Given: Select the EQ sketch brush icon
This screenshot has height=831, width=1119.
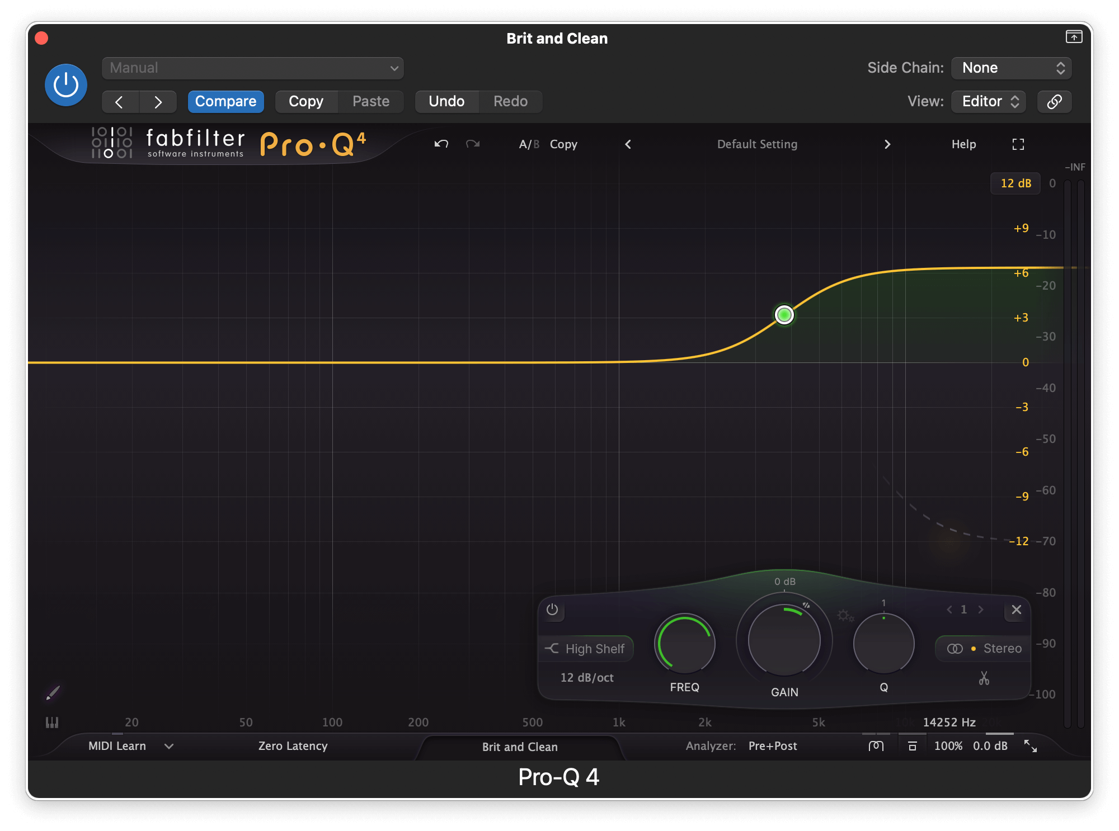Looking at the screenshot, I should pyautogui.click(x=53, y=693).
